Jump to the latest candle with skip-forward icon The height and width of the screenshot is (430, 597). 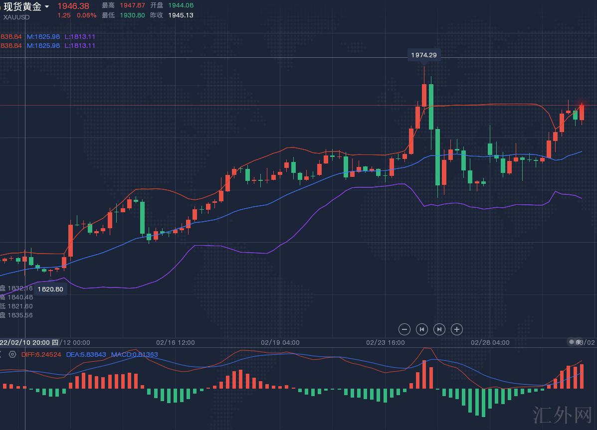coord(439,329)
